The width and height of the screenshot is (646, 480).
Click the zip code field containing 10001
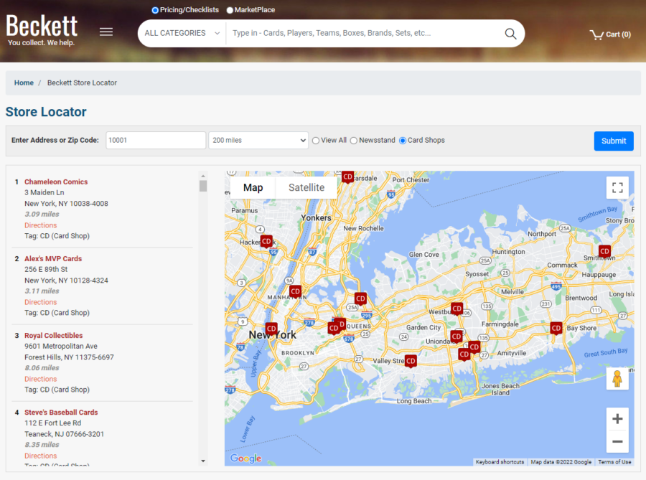point(156,141)
